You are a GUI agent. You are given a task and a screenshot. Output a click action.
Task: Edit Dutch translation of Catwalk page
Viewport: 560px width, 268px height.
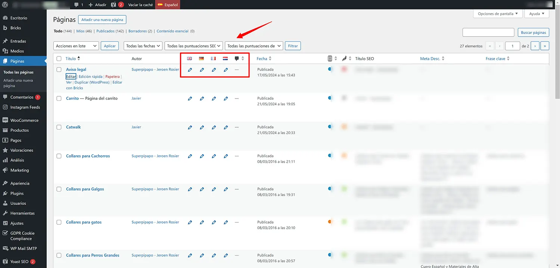(225, 128)
